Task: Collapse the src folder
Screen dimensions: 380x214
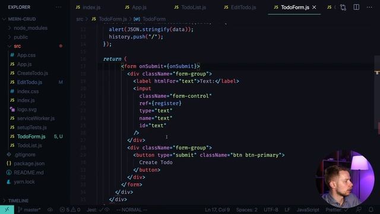Action: (17, 46)
